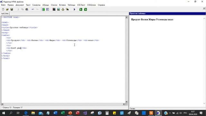
Task: Save the document with the floppy disk icon
Action: pos(12,9)
